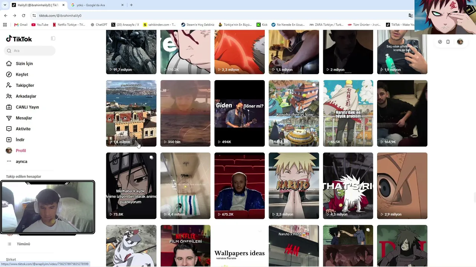Viewport: 476px width, 267px height.
Task: Click the Ara search field in TikTok
Action: [x=30, y=50]
